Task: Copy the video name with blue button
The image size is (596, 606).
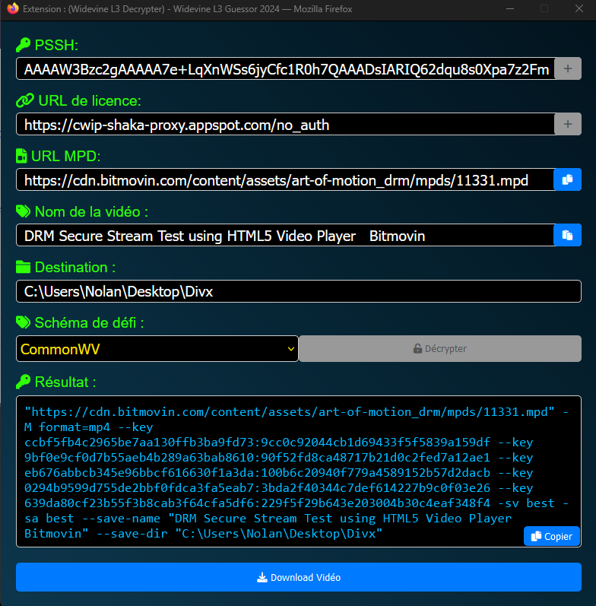Action: 567,235
